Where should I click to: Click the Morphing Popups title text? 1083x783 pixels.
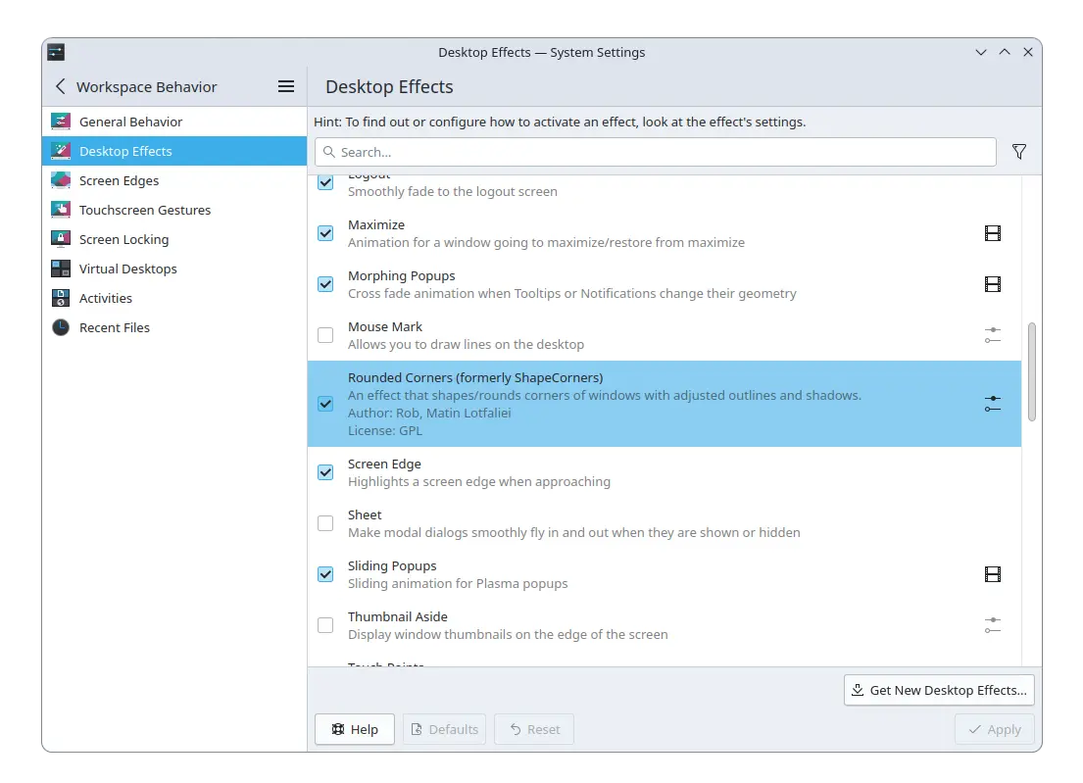[401, 275]
